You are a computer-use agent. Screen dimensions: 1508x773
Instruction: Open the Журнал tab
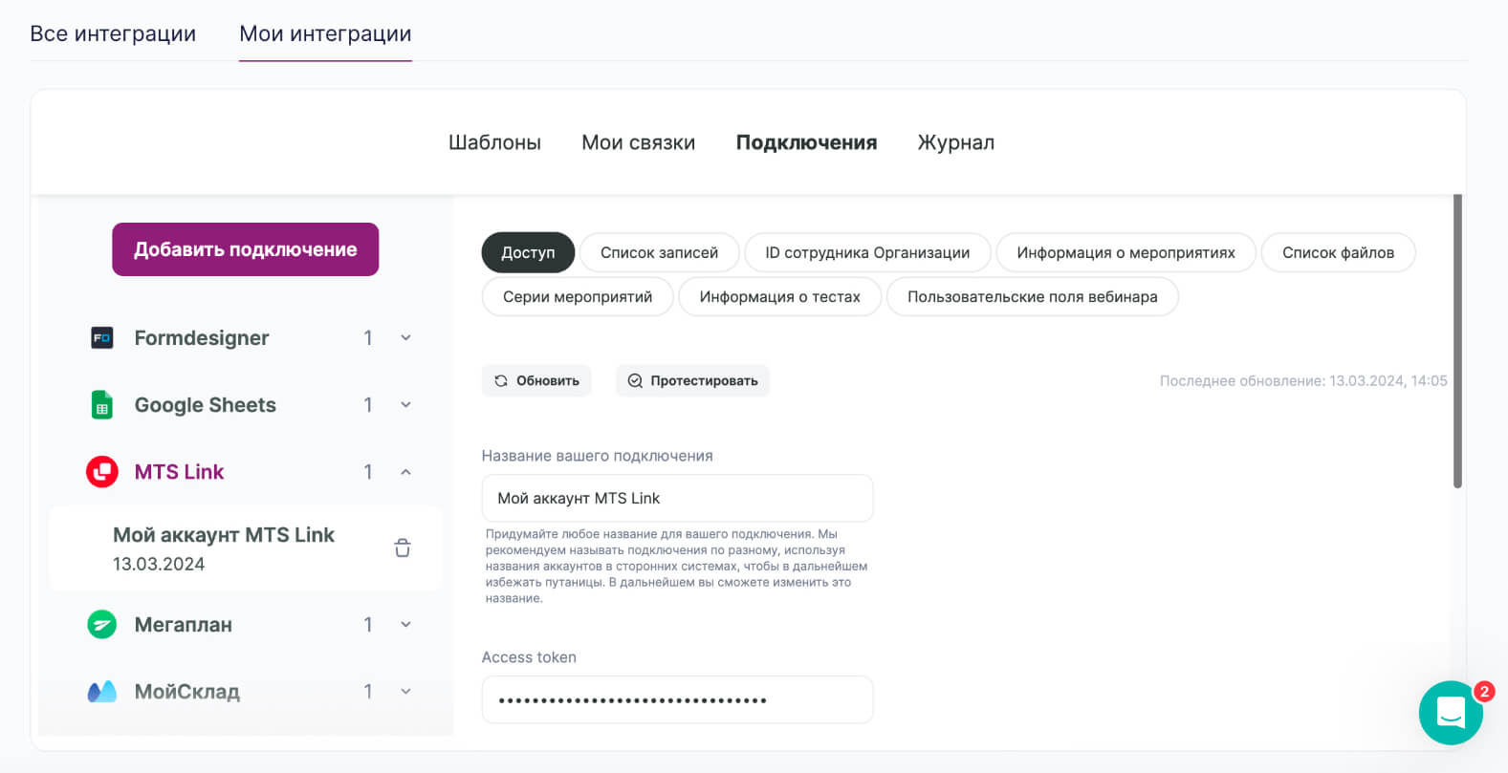pos(955,143)
